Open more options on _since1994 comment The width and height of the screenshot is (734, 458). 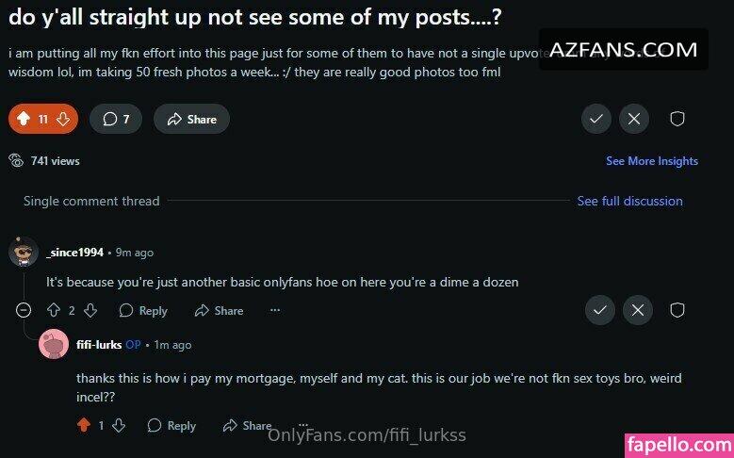coord(275,310)
